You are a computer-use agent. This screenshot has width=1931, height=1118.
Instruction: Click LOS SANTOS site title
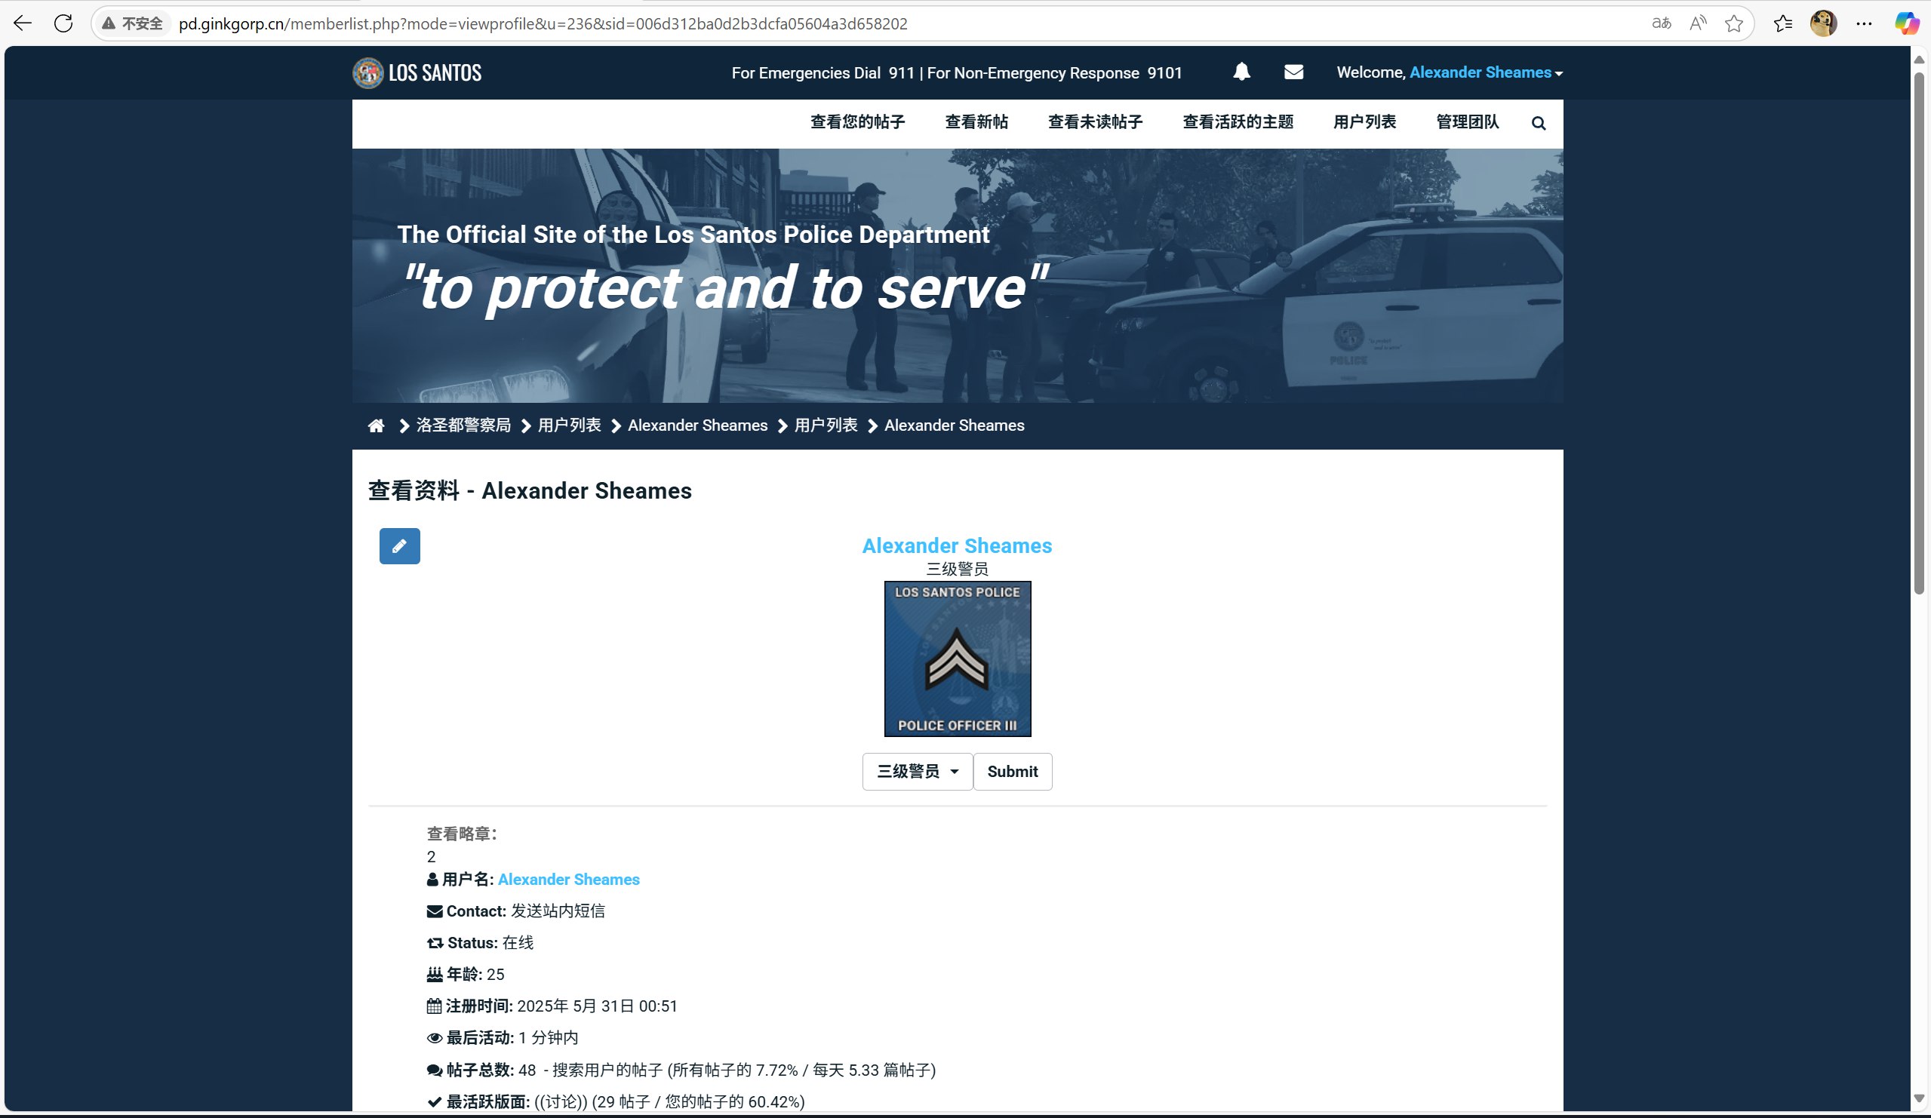point(435,72)
